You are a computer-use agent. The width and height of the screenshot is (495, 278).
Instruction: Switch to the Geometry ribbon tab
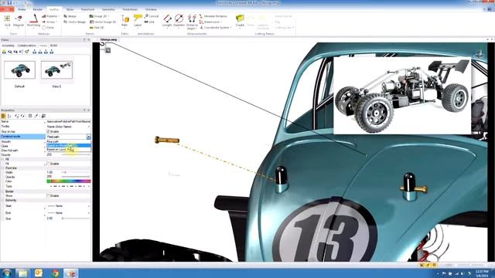coord(108,9)
